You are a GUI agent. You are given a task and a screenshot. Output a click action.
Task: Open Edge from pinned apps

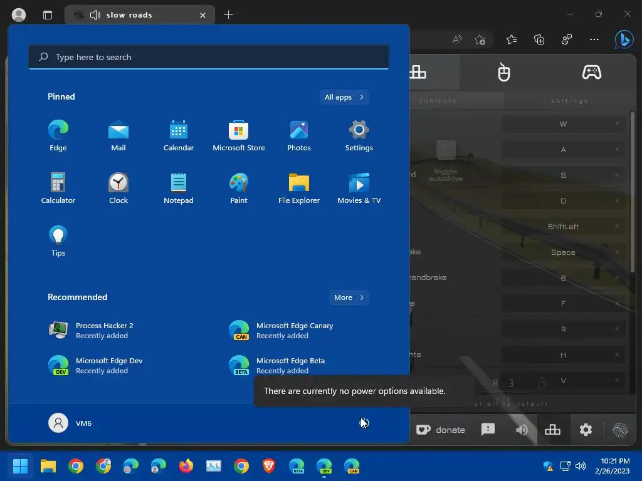(58, 136)
